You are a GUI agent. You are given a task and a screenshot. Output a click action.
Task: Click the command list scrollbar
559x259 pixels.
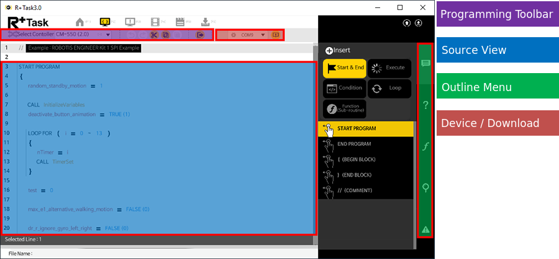415,185
